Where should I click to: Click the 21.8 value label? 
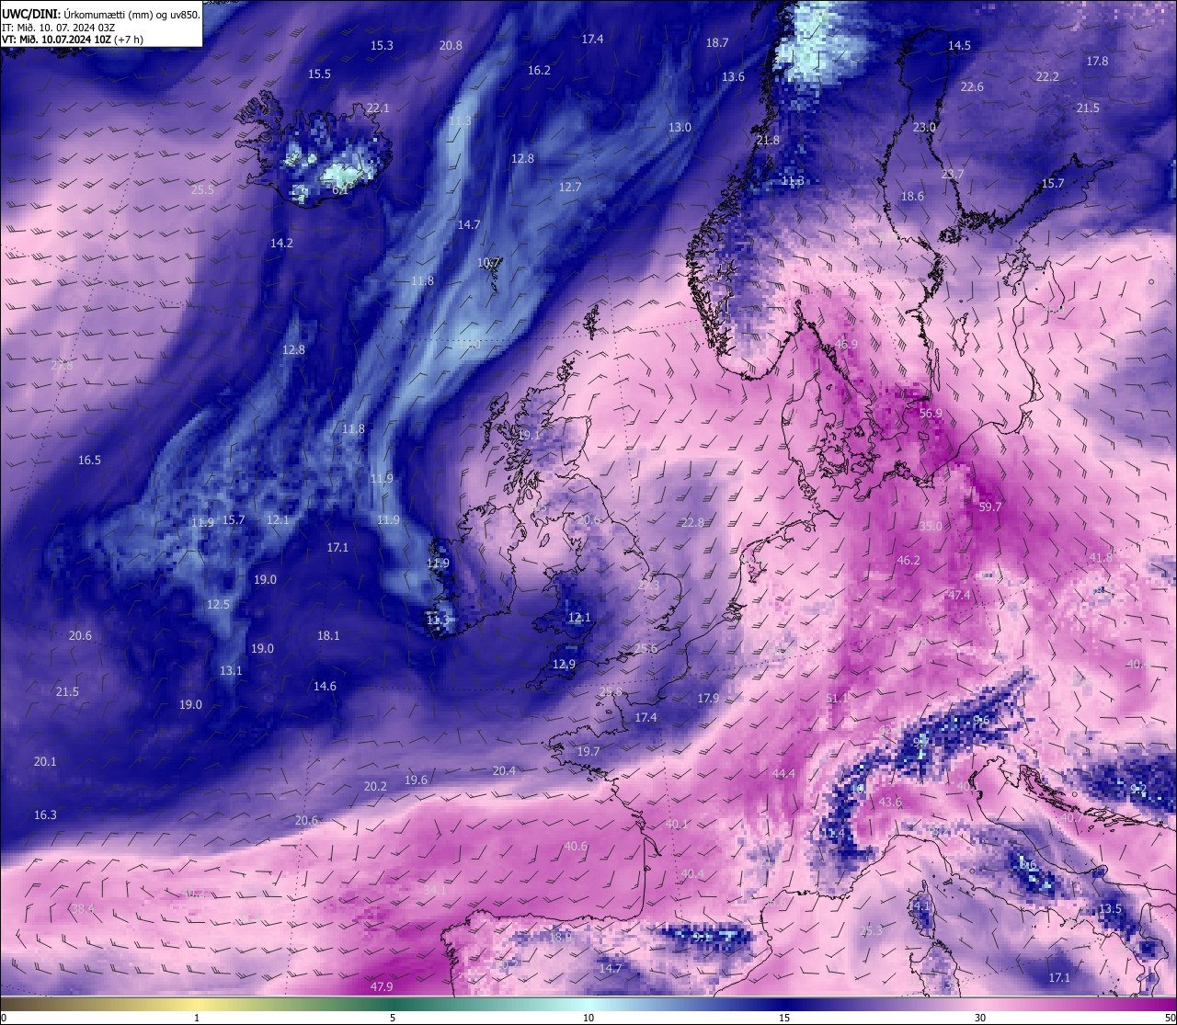coord(768,141)
